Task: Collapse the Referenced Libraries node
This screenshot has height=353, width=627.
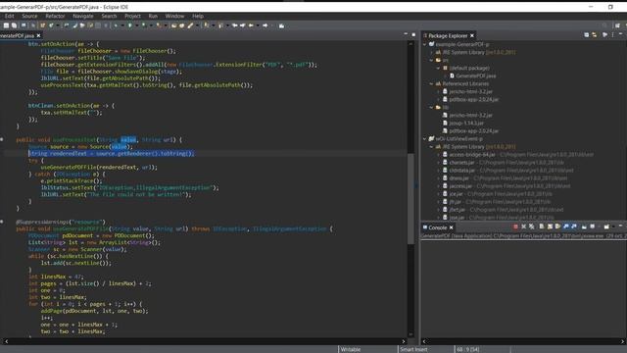Action: [x=431, y=83]
